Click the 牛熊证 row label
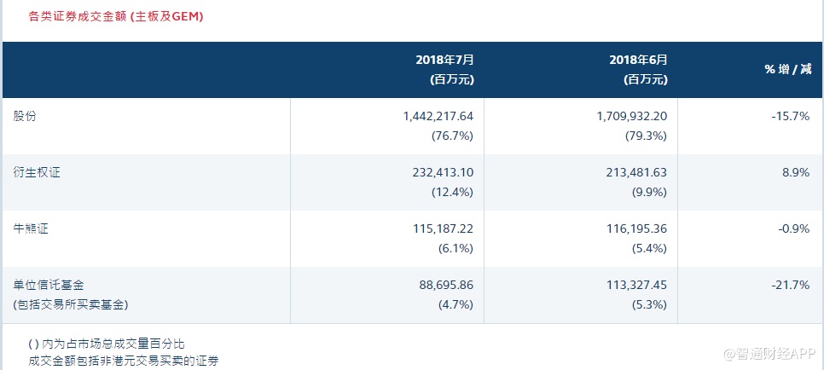This screenshot has height=370, width=824. point(31,228)
